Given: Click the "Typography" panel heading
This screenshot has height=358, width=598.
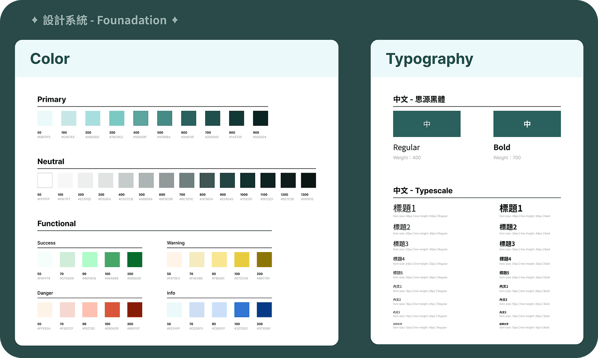Looking at the screenshot, I should pos(430,59).
